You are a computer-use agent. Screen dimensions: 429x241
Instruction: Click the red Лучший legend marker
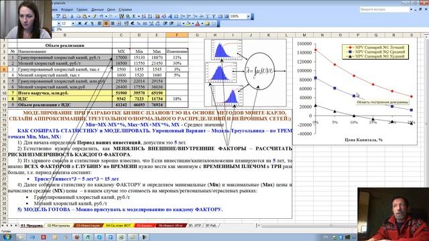click(350, 48)
